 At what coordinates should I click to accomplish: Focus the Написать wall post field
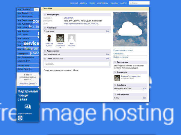click(77, 64)
